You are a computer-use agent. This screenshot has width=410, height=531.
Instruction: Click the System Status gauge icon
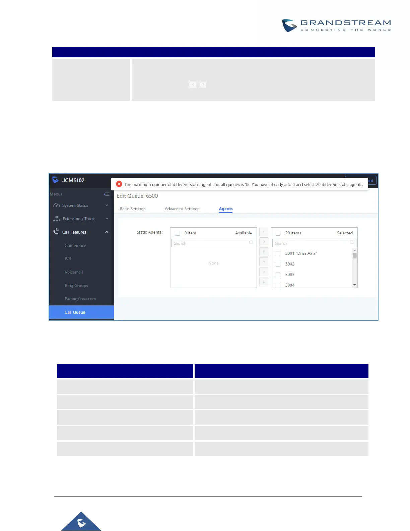[57, 205]
